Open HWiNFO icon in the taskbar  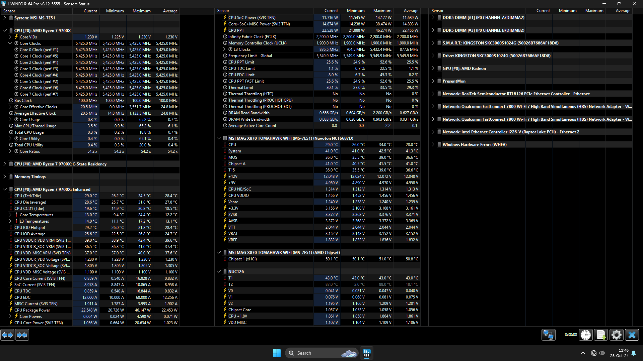pyautogui.click(x=367, y=353)
